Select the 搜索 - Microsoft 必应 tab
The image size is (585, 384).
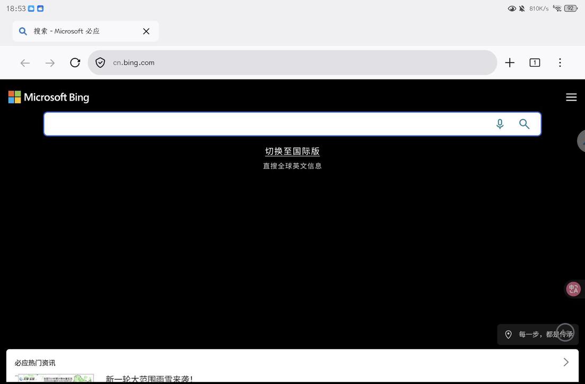(x=74, y=31)
